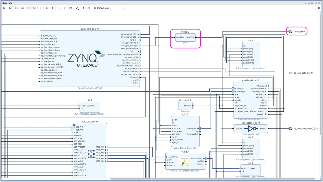This screenshot has width=323, height=182.
Task: Select the xlslice_0 Slice block
Action: (185, 37)
